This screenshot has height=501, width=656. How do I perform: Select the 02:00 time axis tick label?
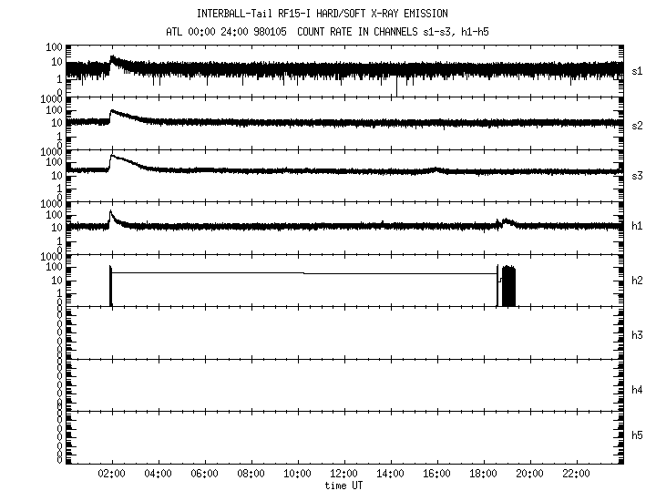(x=112, y=474)
